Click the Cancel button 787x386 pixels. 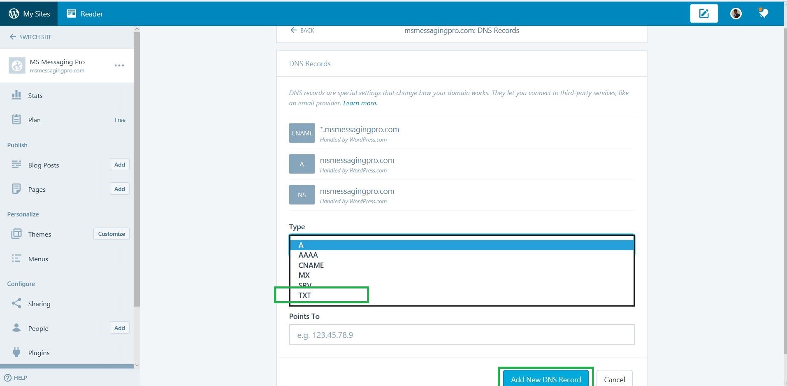coord(614,379)
